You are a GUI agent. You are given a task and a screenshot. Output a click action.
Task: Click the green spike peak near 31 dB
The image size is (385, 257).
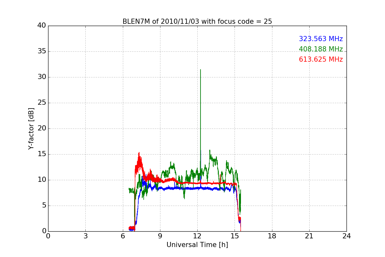click(x=201, y=70)
